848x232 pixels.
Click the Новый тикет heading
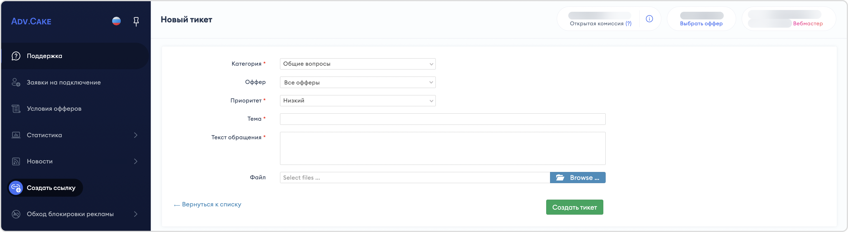(x=186, y=20)
